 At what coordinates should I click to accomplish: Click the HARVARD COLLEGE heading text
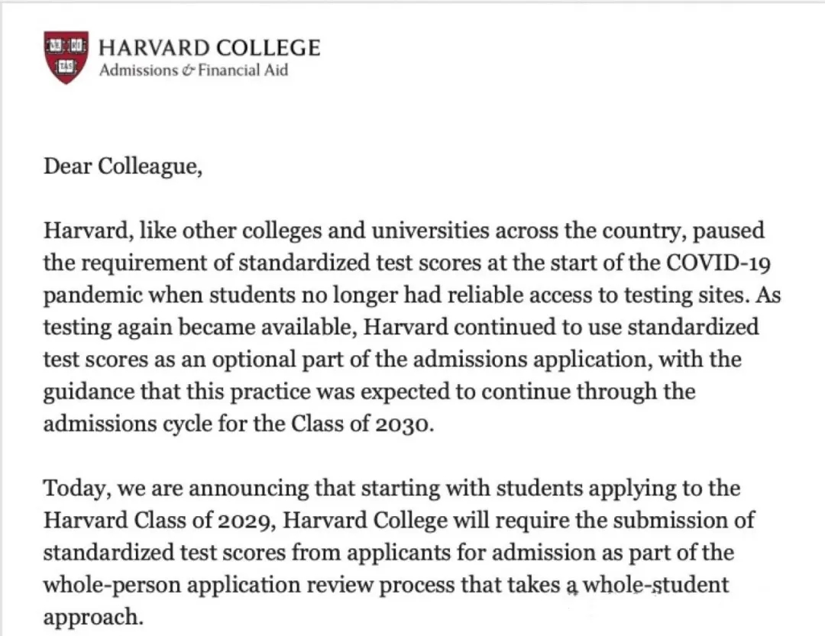coord(209,48)
